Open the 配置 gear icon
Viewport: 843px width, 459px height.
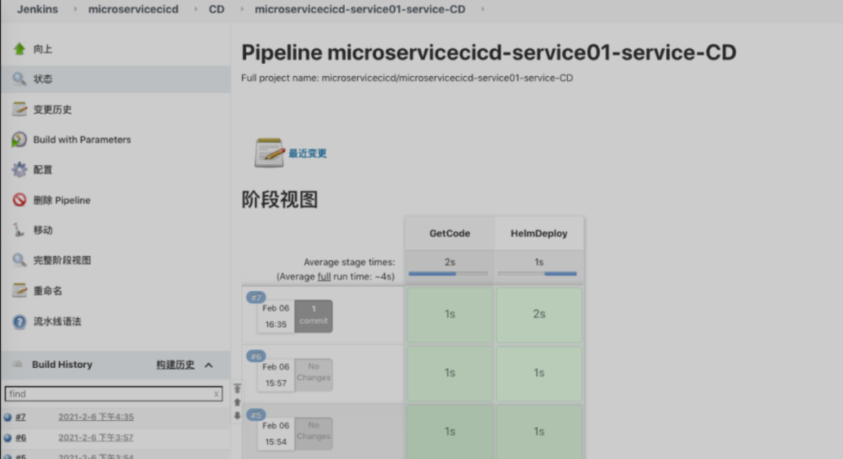pyautogui.click(x=19, y=170)
